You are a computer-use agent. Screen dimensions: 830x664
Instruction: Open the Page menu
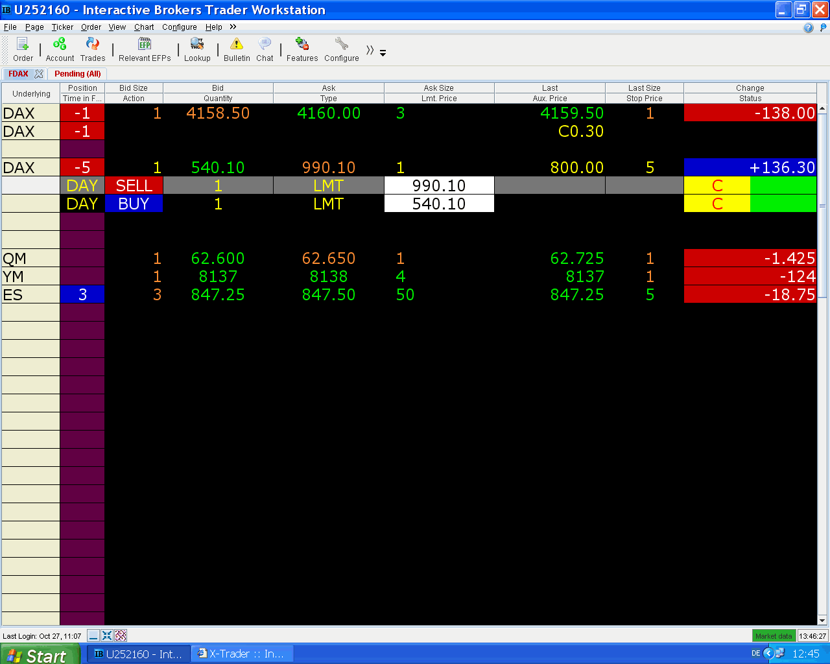point(34,27)
